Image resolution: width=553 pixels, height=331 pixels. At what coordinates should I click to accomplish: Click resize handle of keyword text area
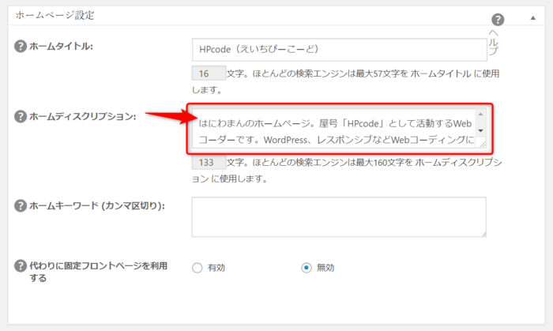[481, 232]
